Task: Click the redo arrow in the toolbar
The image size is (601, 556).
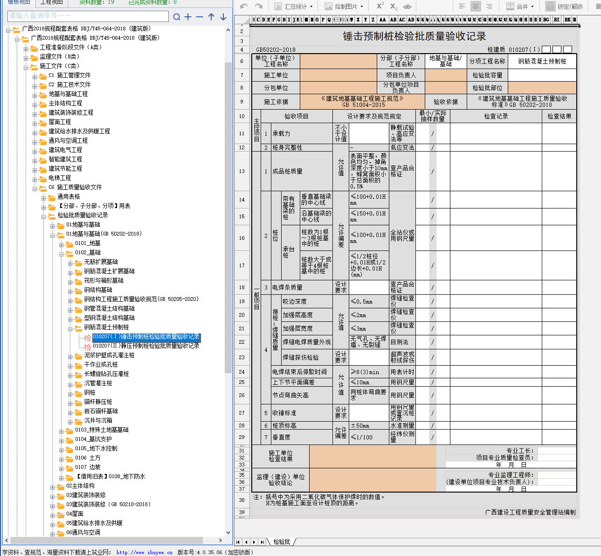Action: (259, 6)
